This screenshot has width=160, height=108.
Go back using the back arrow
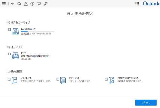[x=13, y=4]
